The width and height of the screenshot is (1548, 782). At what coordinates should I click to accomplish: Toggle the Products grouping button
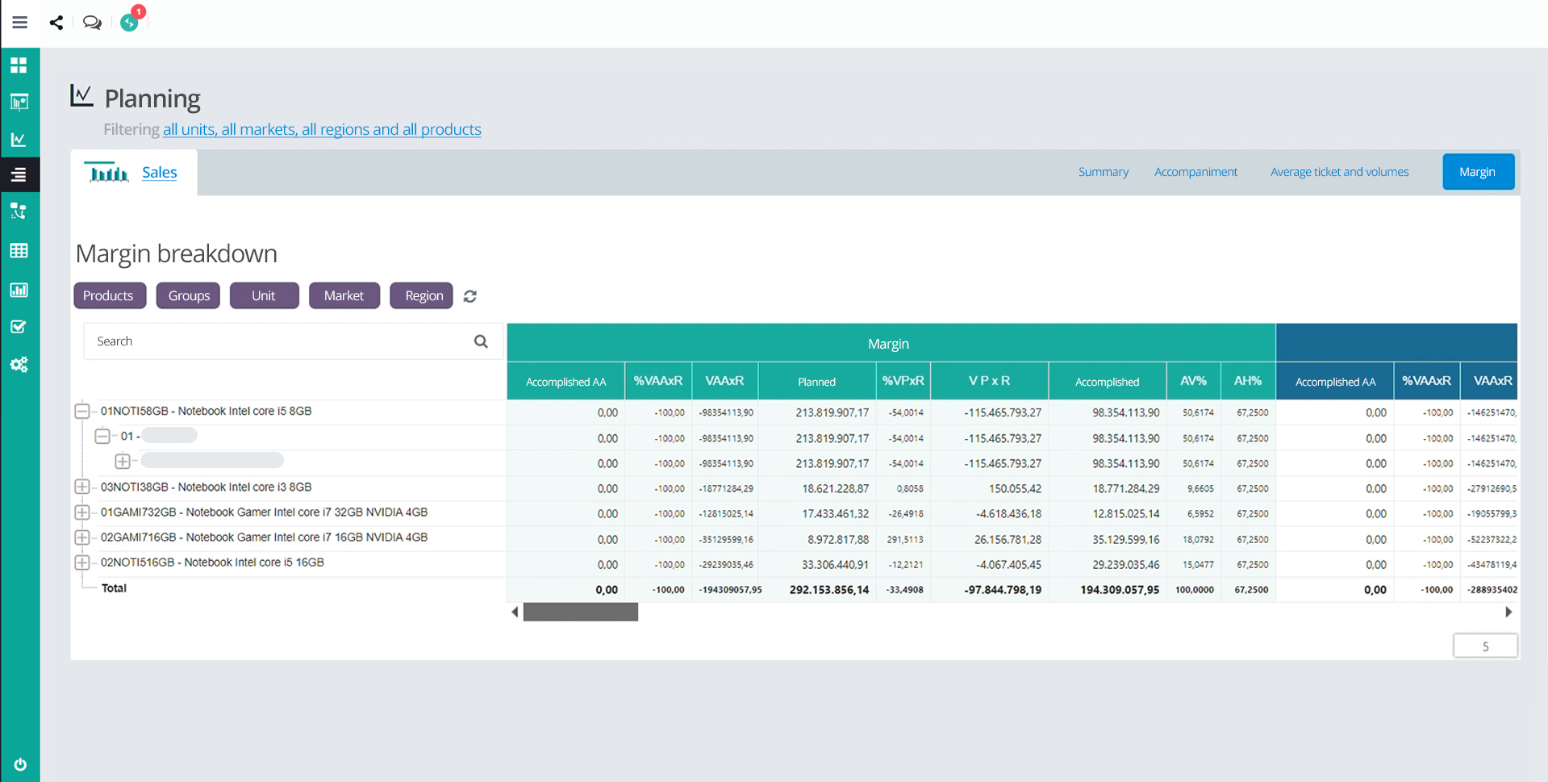pyautogui.click(x=109, y=295)
